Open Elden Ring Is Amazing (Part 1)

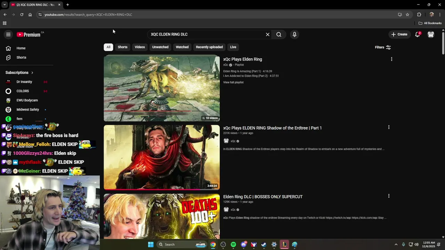[x=248, y=71]
